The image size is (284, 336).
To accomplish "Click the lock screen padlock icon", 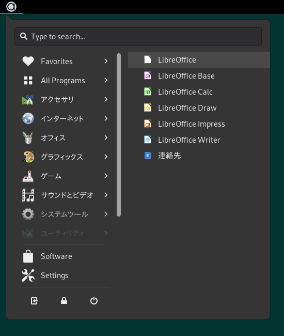I will click(x=64, y=301).
